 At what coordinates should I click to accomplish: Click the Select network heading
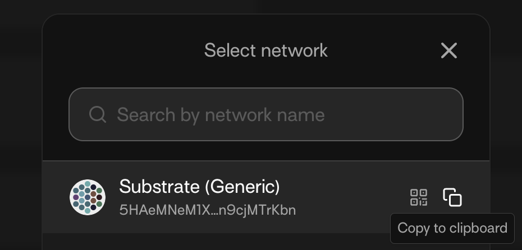265,50
